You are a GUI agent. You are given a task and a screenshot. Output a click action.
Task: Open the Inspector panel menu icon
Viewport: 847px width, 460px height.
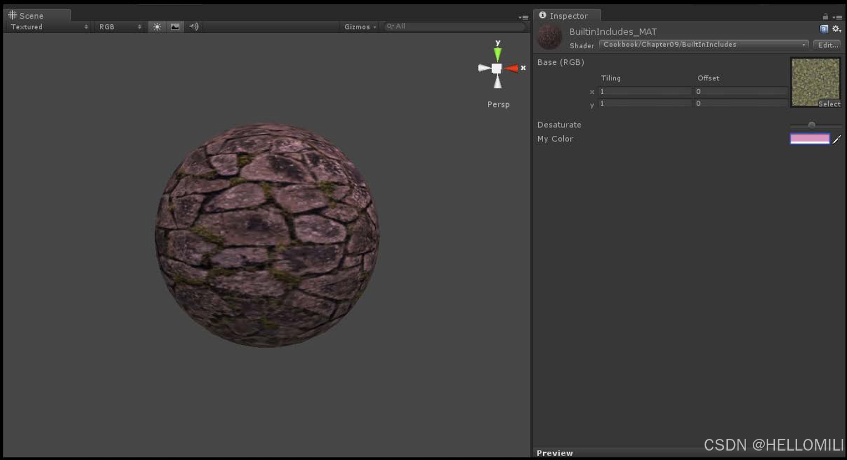point(839,16)
